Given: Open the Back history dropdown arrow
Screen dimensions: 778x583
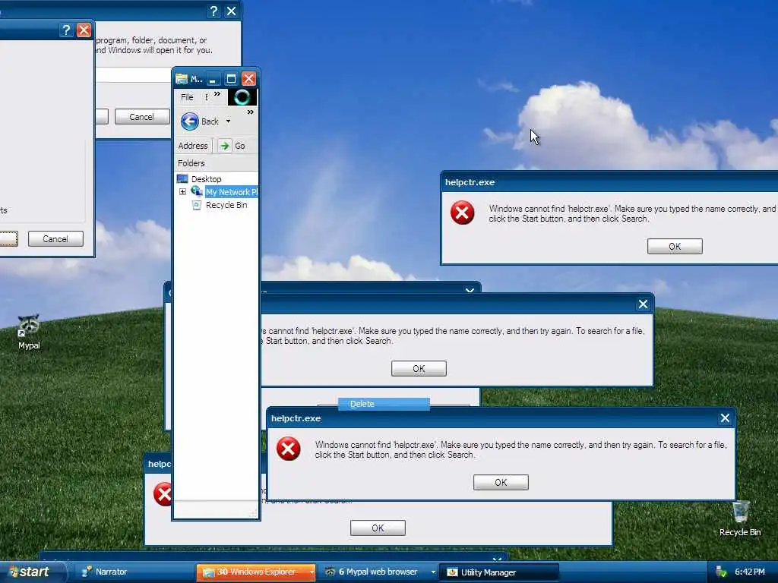Looking at the screenshot, I should pos(228,121).
